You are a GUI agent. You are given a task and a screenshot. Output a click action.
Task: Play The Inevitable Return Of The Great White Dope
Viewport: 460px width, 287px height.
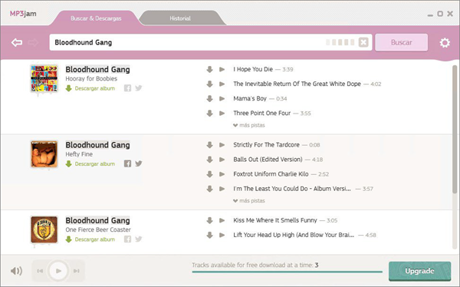[222, 84]
